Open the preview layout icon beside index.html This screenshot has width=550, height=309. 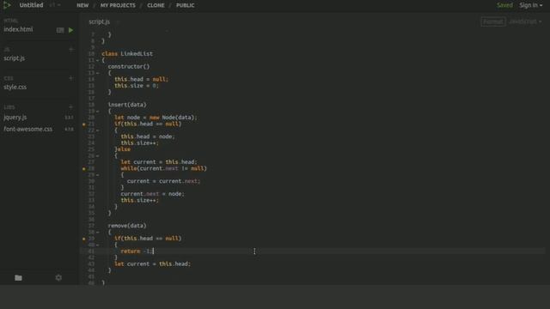click(x=60, y=30)
